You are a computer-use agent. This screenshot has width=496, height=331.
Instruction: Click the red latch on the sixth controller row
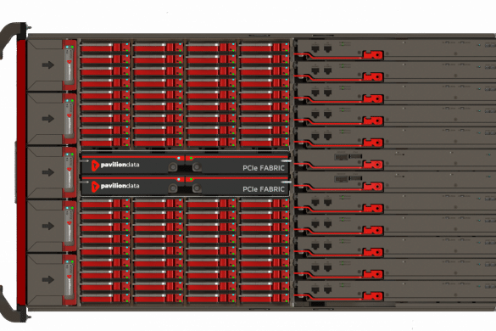(x=373, y=165)
